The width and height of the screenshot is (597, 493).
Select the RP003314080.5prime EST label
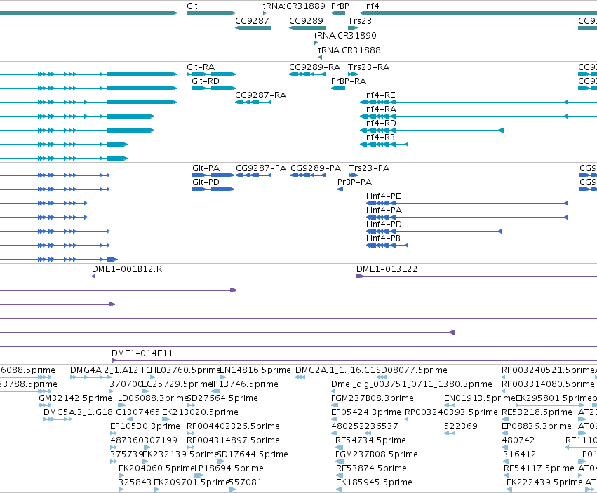pos(548,384)
